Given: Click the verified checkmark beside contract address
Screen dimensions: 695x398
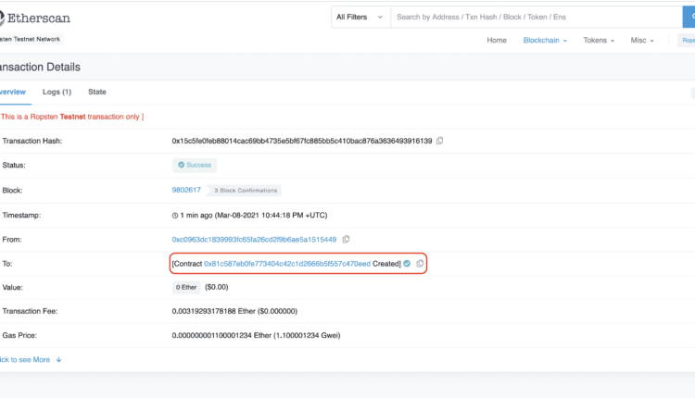Looking at the screenshot, I should (407, 264).
